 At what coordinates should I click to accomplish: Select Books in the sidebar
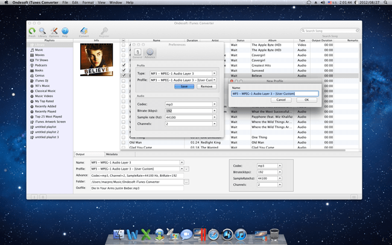pos(39,71)
